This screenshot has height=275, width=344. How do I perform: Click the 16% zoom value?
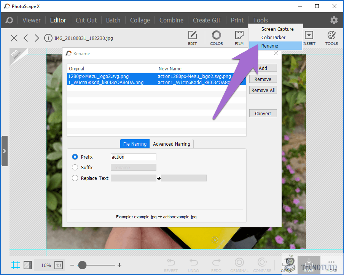[x=46, y=265]
